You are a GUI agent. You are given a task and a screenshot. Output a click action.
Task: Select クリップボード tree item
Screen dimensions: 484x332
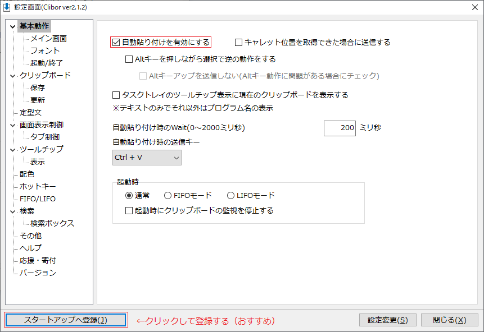45,76
